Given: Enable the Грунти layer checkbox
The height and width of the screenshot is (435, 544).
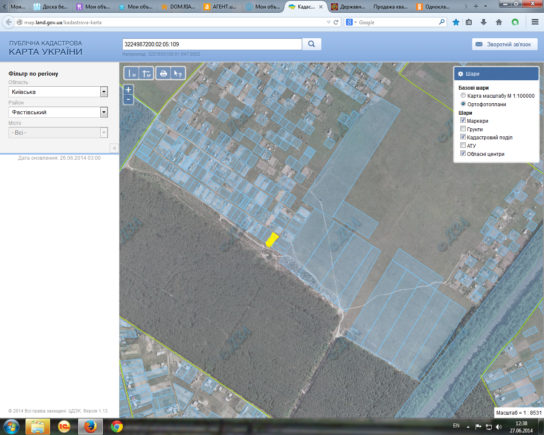Looking at the screenshot, I should point(463,129).
